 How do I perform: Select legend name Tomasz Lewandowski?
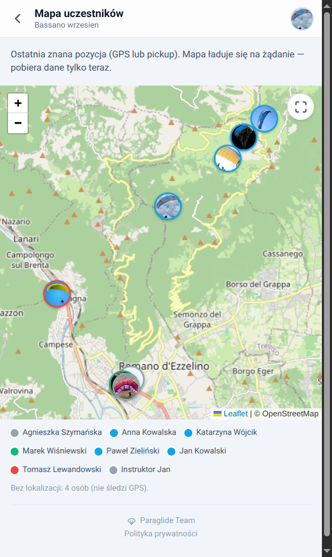62,469
